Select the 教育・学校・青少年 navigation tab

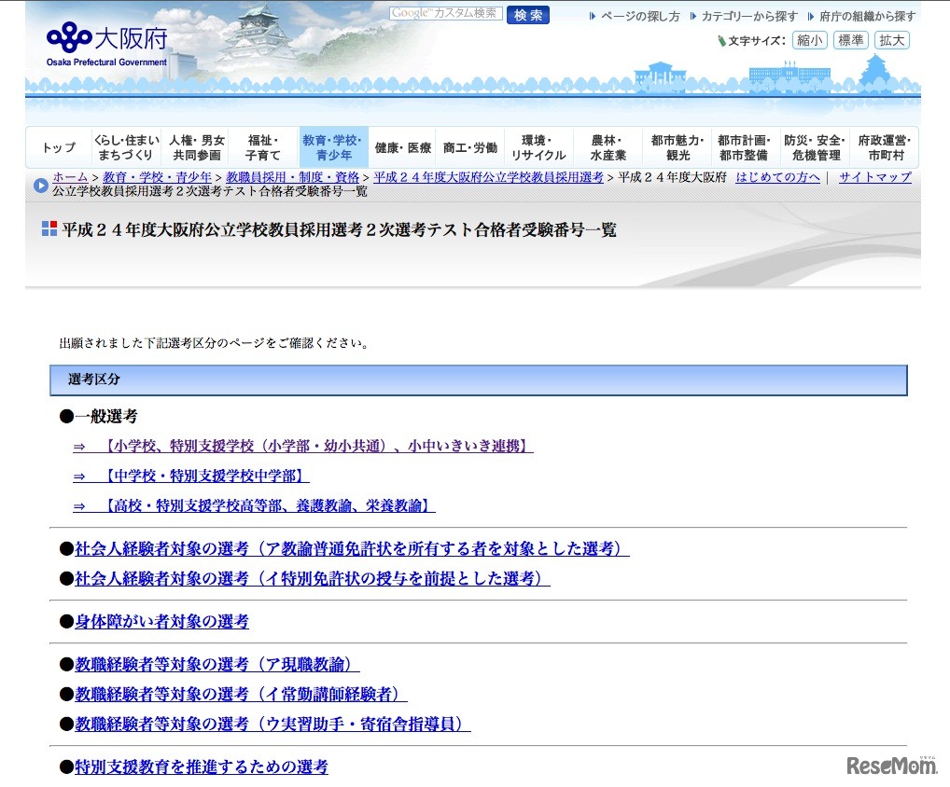(x=333, y=147)
